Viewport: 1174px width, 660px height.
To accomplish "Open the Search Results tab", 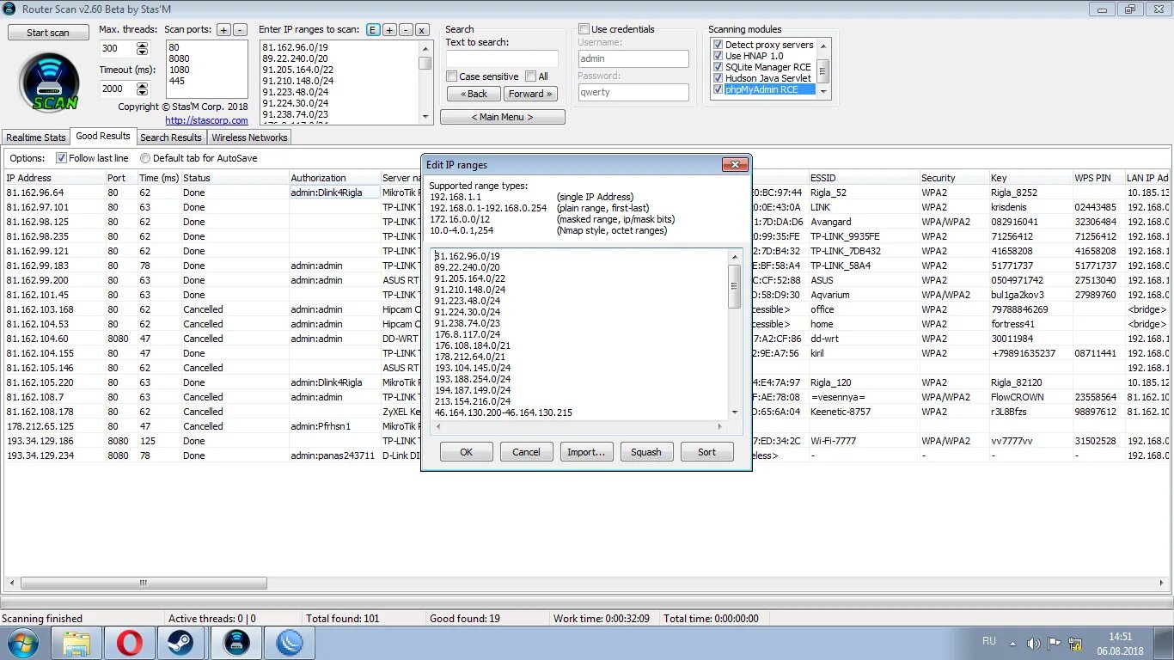I will (171, 137).
